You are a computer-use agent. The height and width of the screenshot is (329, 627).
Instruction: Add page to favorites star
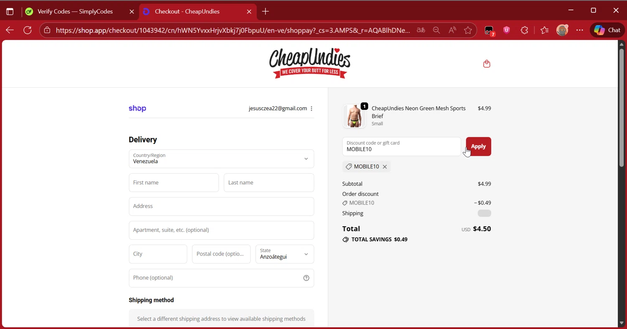pos(468,30)
